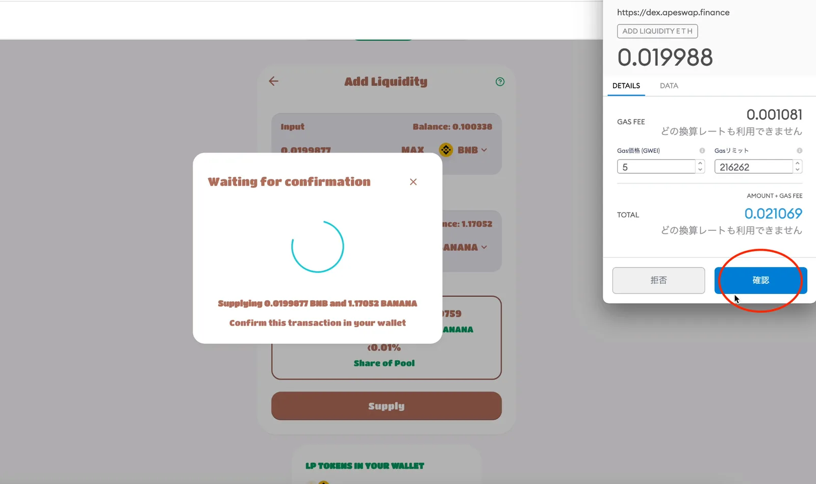
Task: Click the MAX button in Input
Action: pyautogui.click(x=413, y=150)
